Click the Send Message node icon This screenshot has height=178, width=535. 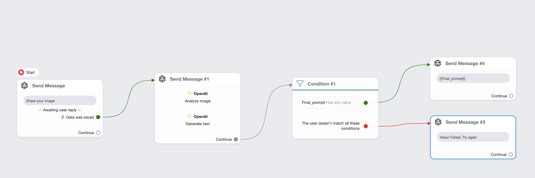pos(25,86)
